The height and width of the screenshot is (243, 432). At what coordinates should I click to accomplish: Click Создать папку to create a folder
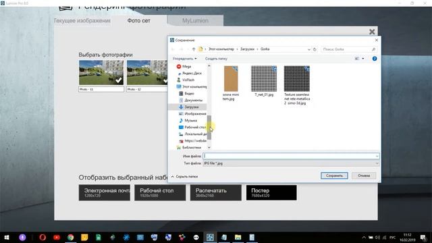click(x=216, y=59)
